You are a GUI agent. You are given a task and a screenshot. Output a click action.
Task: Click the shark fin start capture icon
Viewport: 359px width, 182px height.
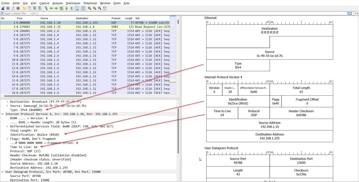[x=3, y=8]
